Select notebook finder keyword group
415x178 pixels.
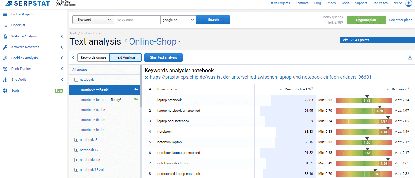click(93, 130)
